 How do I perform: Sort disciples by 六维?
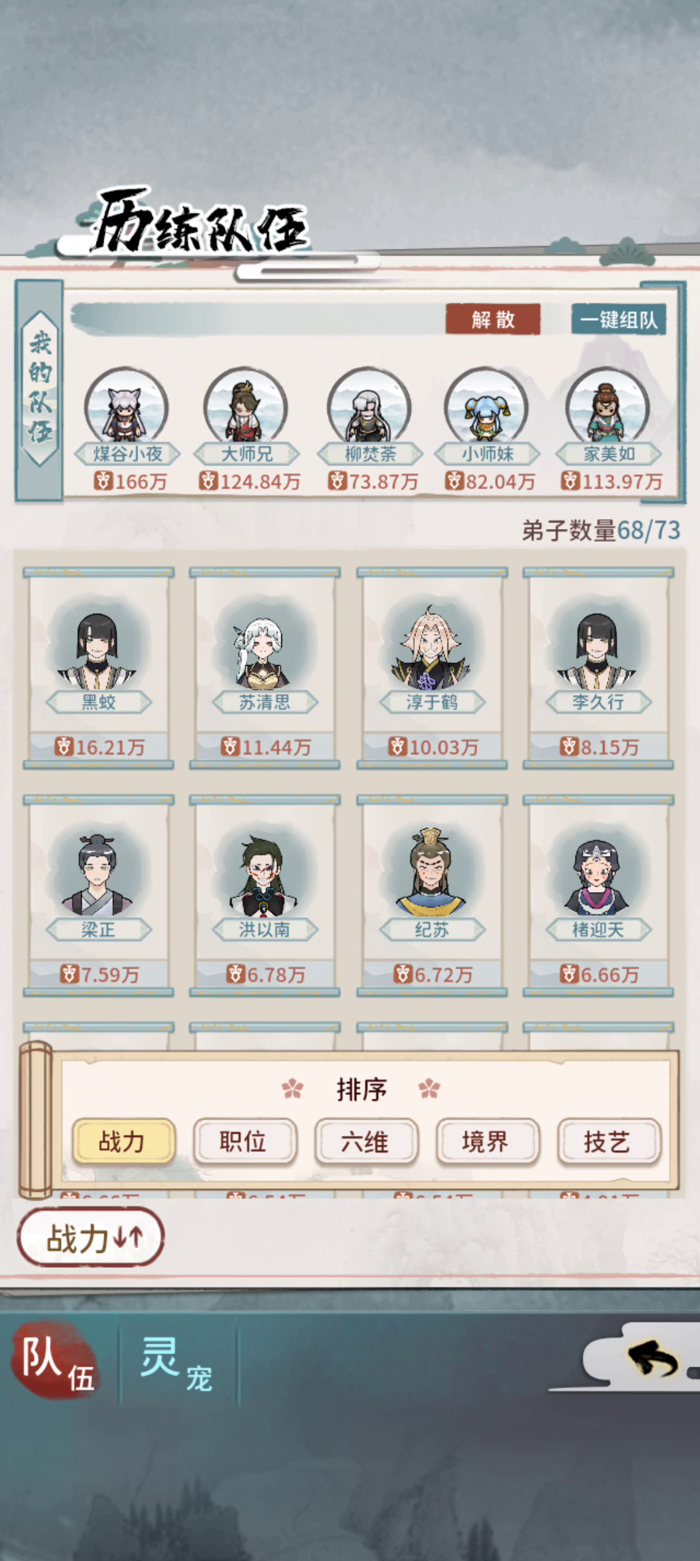(x=366, y=1142)
